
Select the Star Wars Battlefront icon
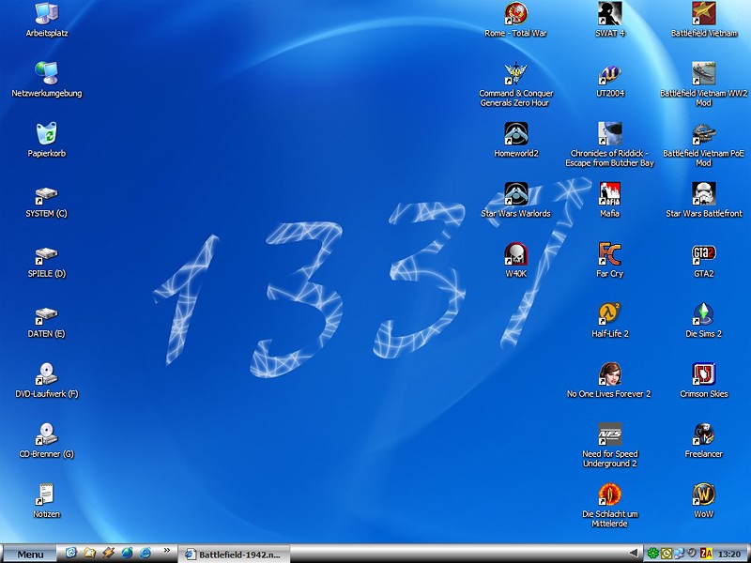tap(703, 194)
